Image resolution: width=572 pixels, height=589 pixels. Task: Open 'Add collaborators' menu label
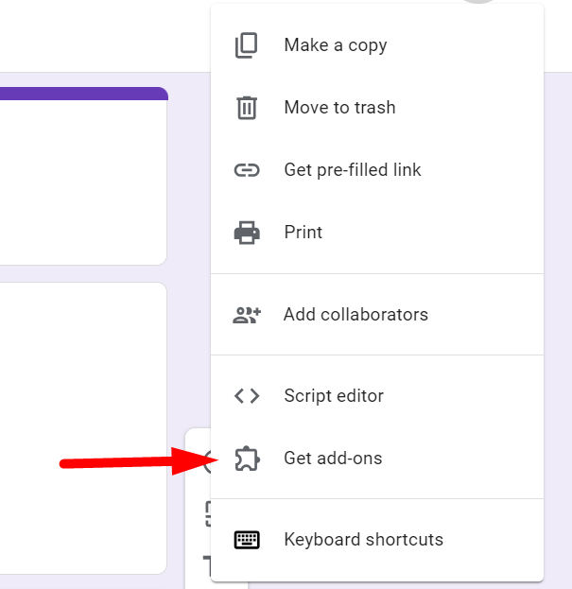pos(355,315)
